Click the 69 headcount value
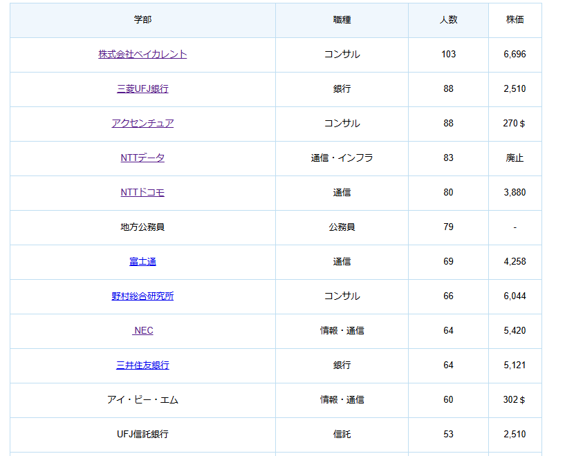Image resolution: width=565 pixels, height=456 pixels. click(448, 262)
